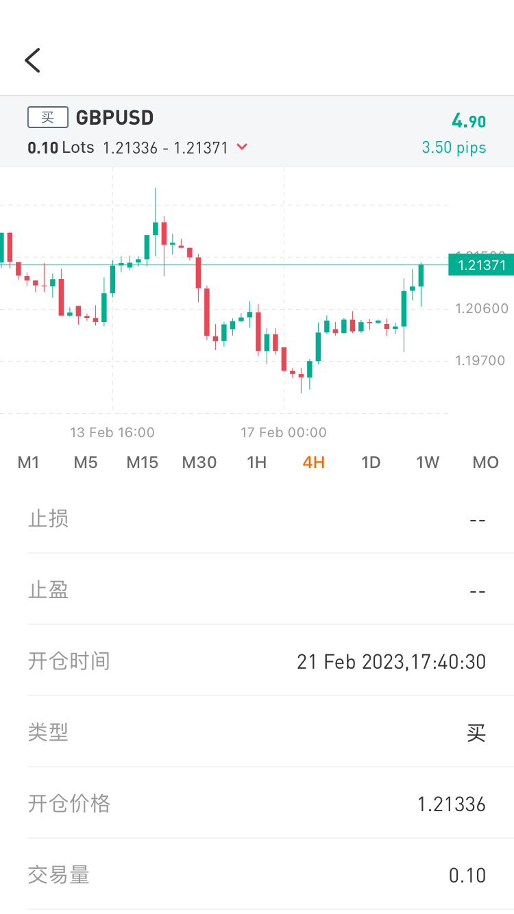The width and height of the screenshot is (514, 914).
Task: Expand the red chevron beside price range
Action: tap(241, 147)
